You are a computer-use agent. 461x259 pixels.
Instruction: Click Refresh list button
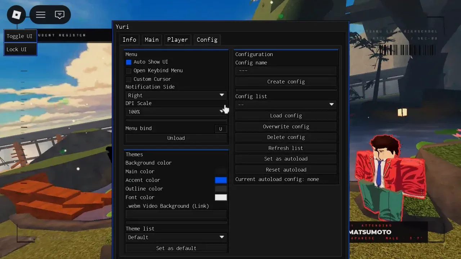(286, 148)
